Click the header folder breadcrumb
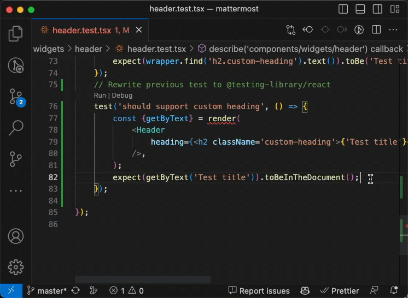 [89, 49]
